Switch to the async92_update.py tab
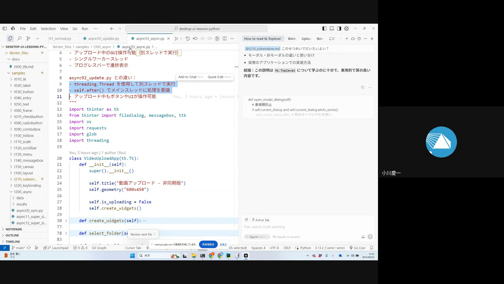Image resolution: width=504 pixels, height=284 pixels. coord(103,39)
